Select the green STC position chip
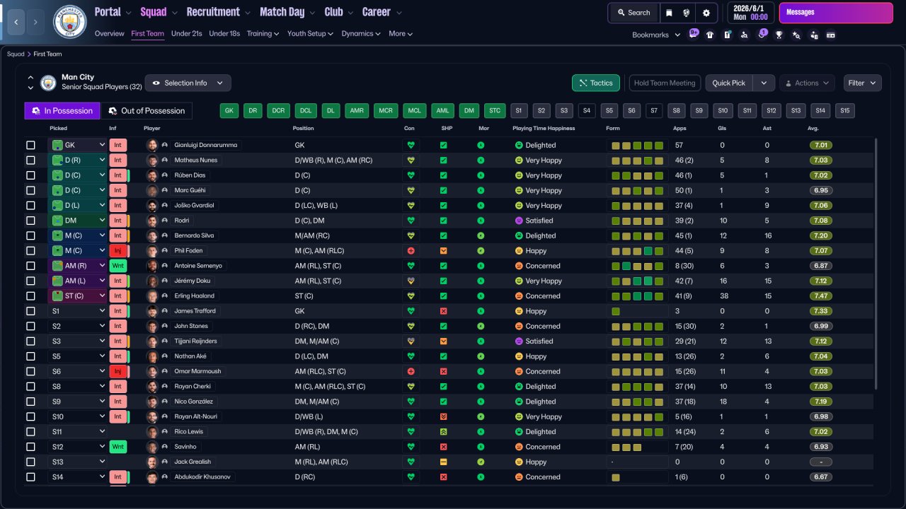This screenshot has height=509, width=906. click(495, 111)
